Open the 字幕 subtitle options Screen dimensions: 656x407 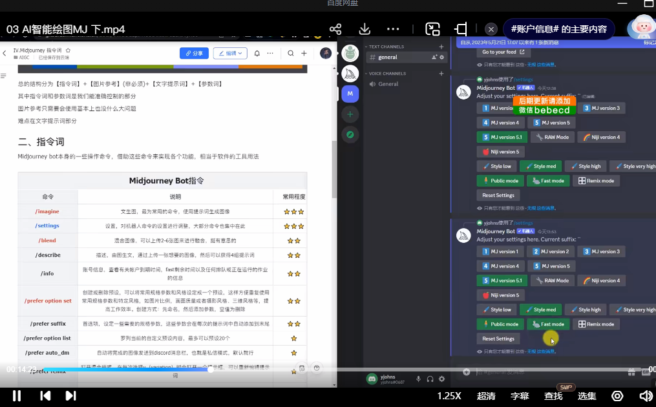[520, 396]
